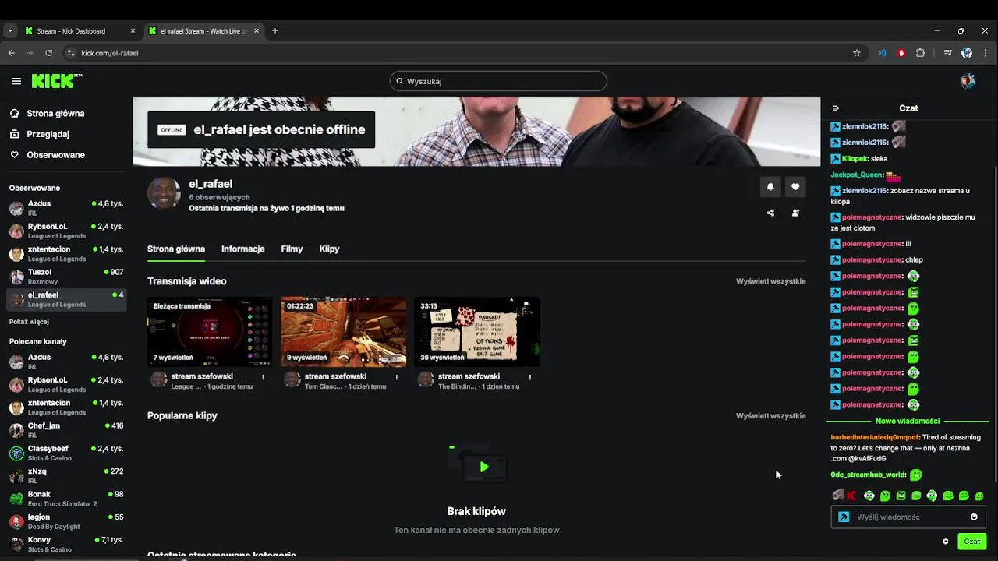The height and width of the screenshot is (561, 998).
Task: Open options menu on the 7 wyświetleń video
Action: (x=263, y=377)
